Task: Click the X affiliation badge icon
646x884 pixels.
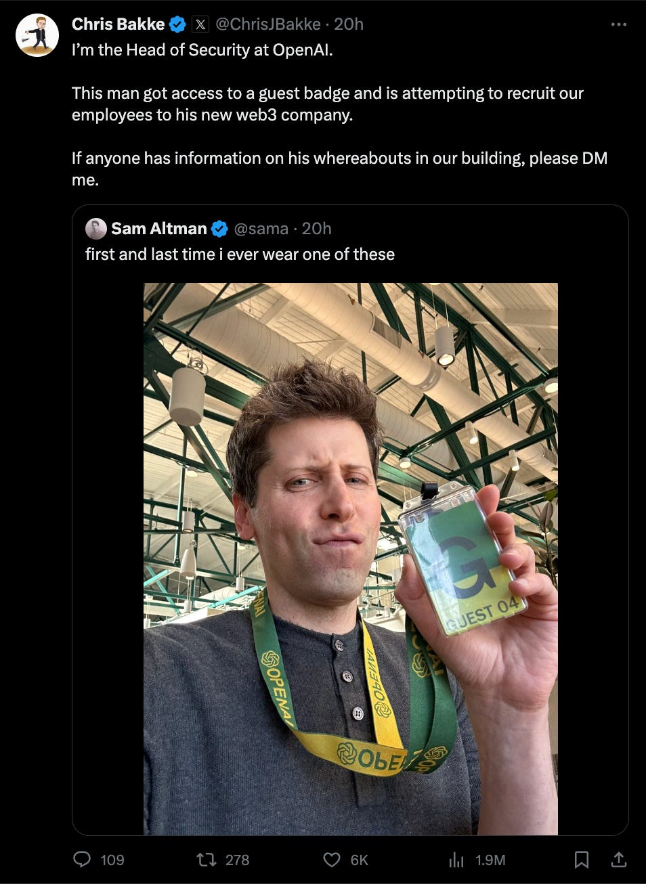Action: (x=200, y=24)
